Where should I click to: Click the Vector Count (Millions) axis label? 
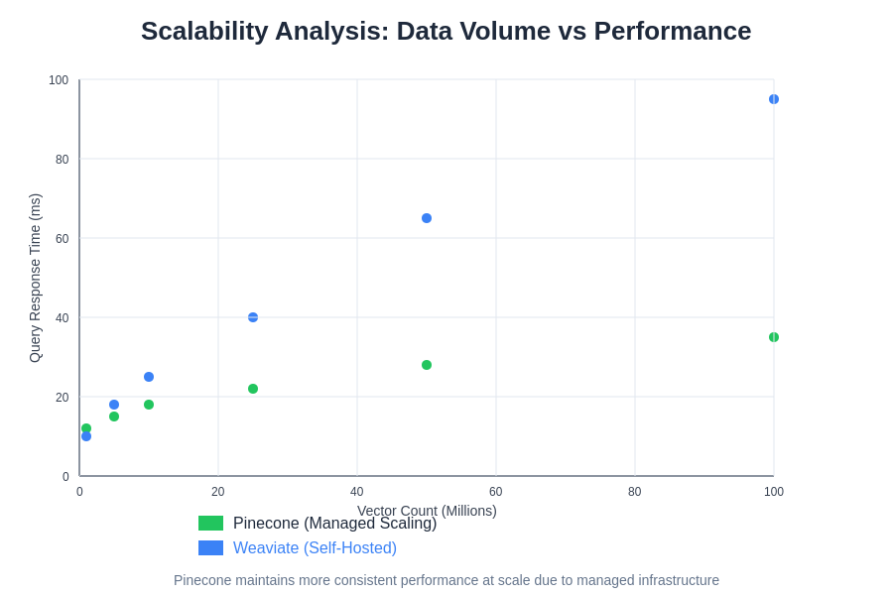[427, 509]
